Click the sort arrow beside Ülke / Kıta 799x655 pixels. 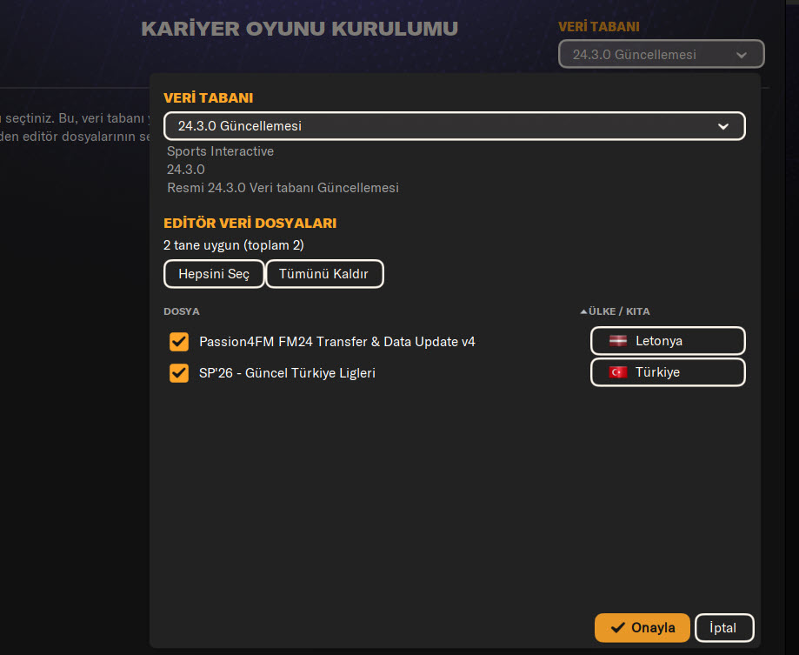coord(583,311)
